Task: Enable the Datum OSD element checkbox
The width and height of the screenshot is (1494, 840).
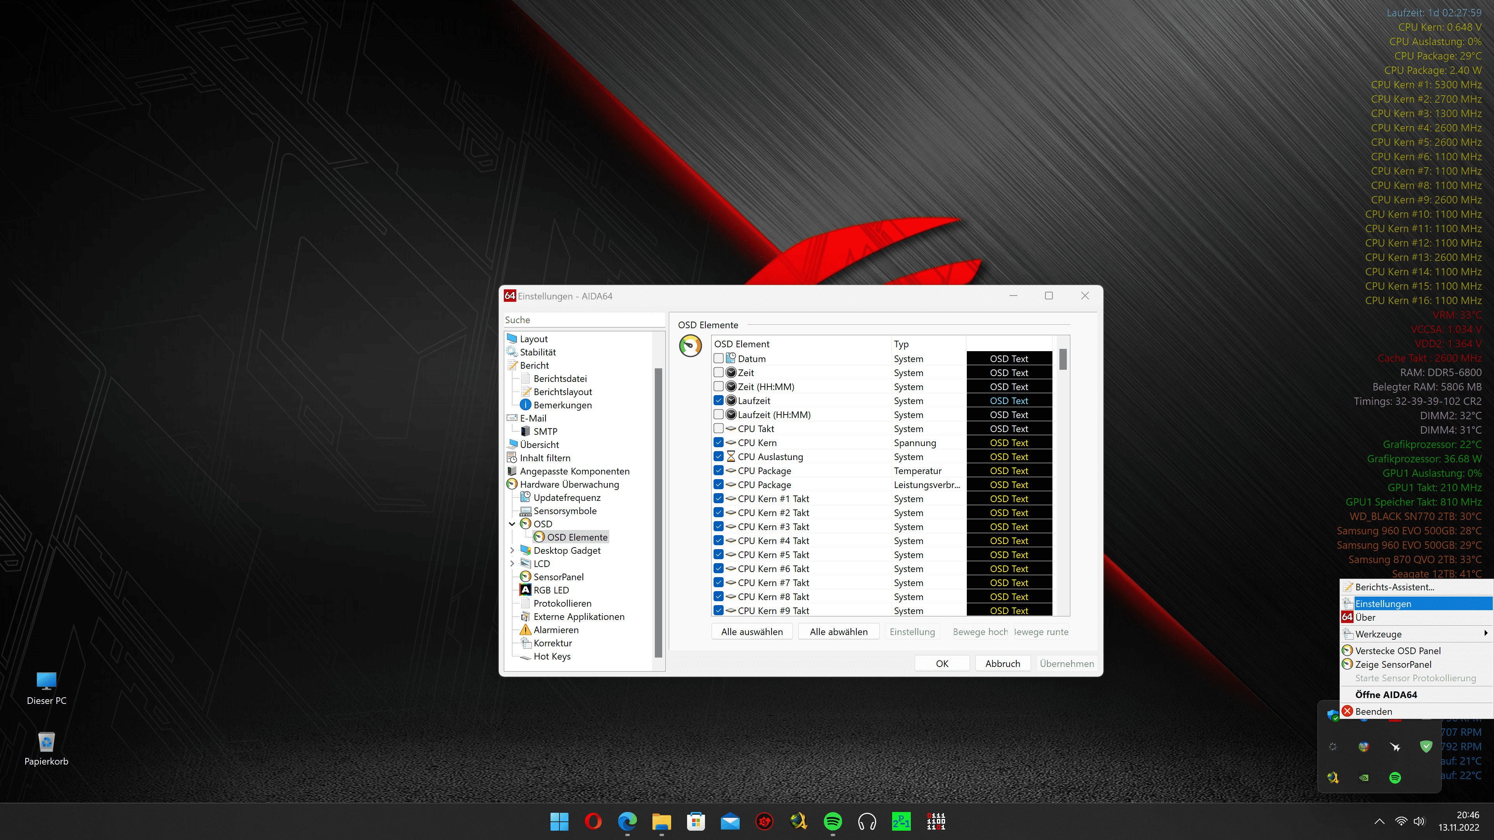Action: pyautogui.click(x=719, y=359)
